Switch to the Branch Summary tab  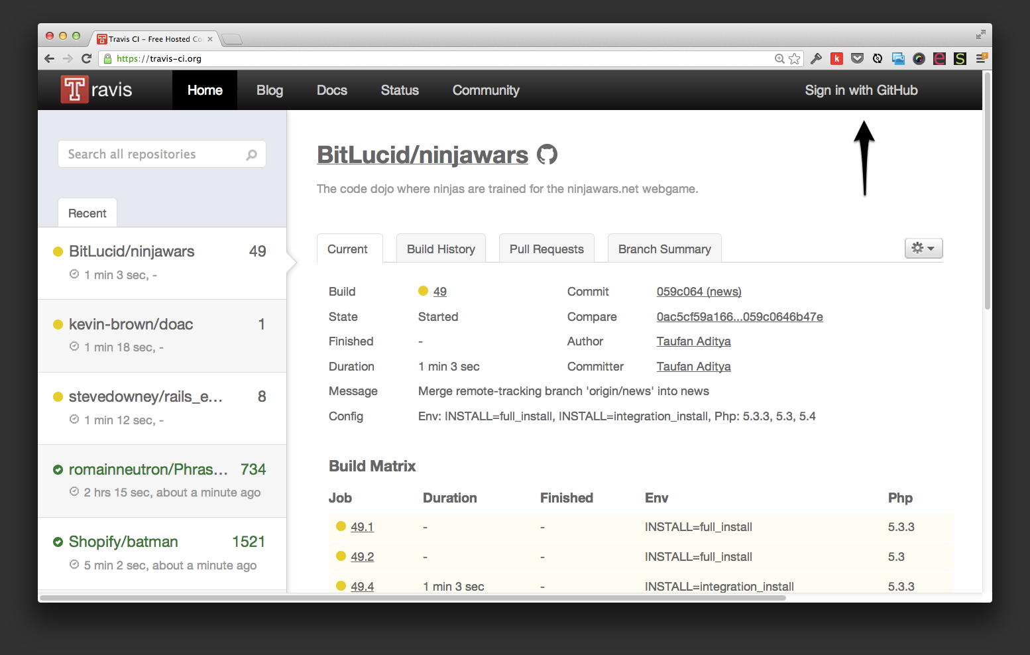[665, 249]
